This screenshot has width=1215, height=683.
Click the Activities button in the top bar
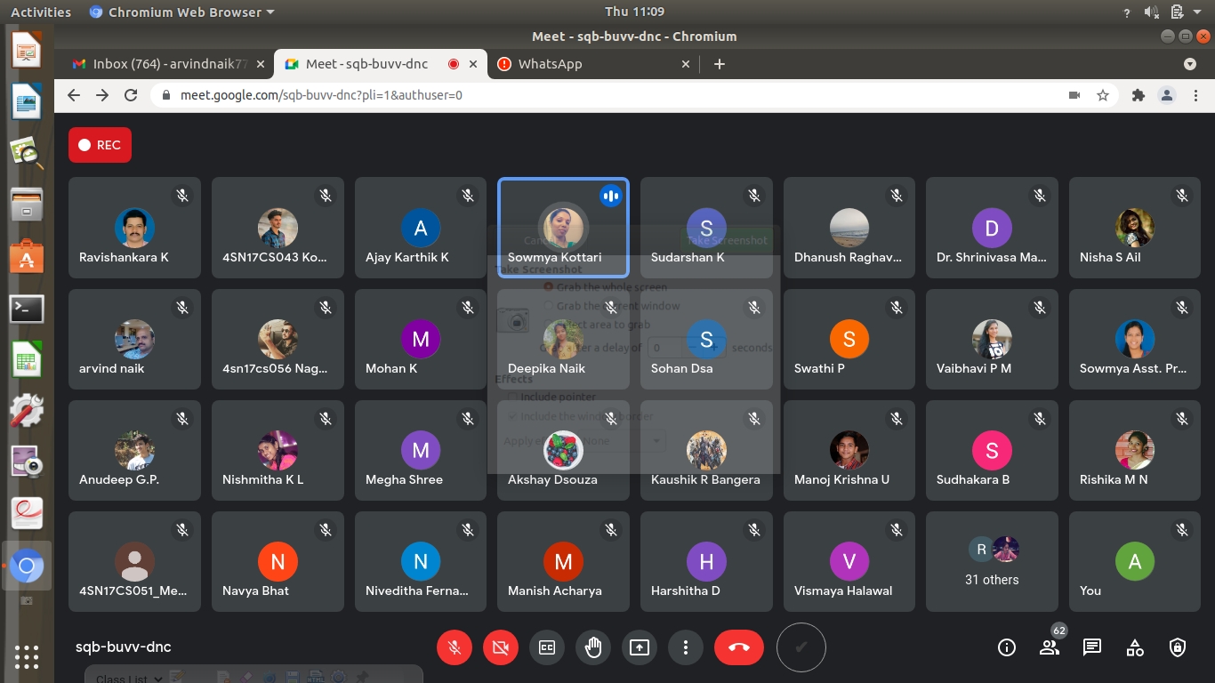pyautogui.click(x=41, y=12)
